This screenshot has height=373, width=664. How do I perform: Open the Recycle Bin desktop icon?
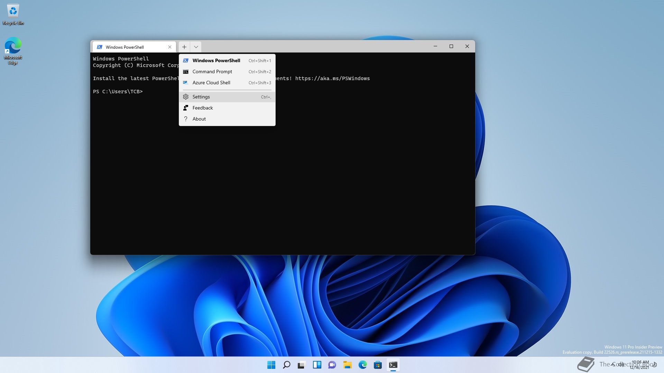tap(13, 15)
